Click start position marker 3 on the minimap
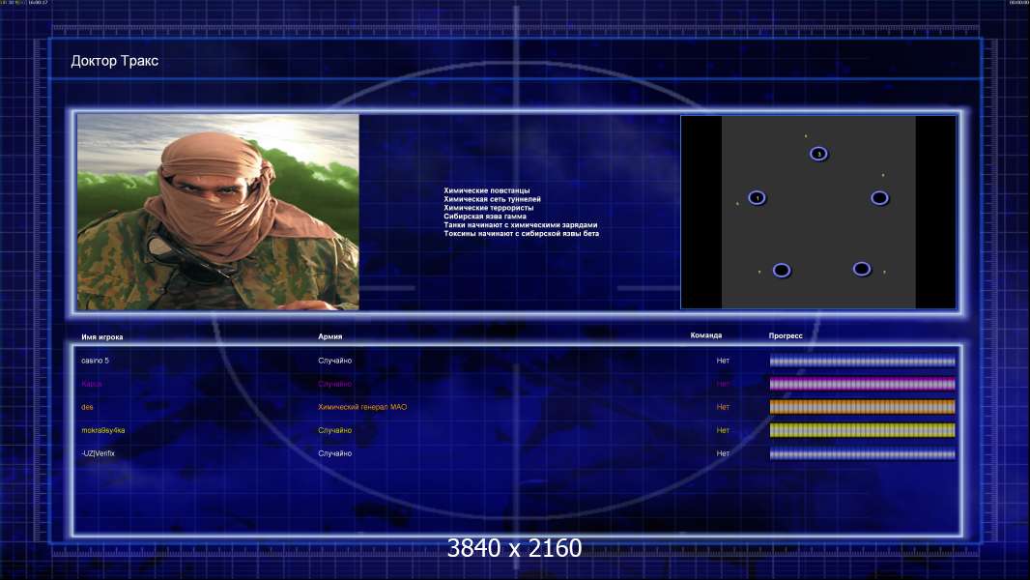This screenshot has width=1030, height=580. [818, 154]
